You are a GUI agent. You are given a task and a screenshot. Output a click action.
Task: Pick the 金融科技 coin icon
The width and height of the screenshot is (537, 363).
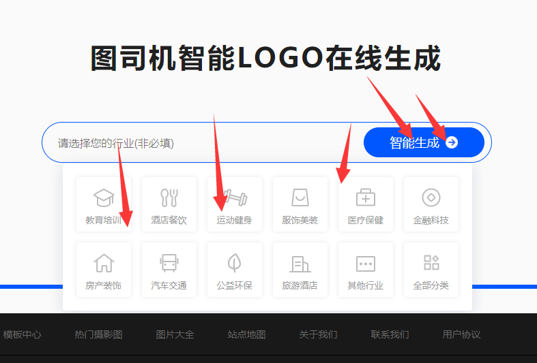click(431, 198)
